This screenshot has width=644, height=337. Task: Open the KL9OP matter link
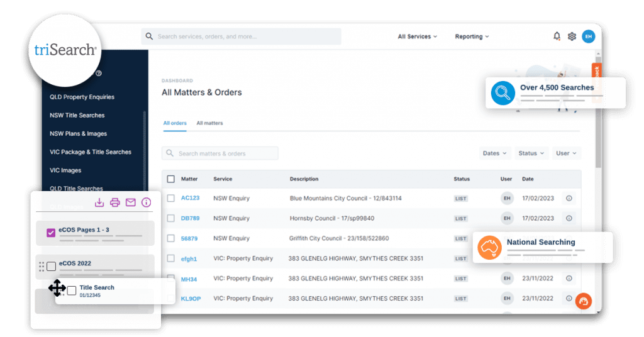point(191,299)
